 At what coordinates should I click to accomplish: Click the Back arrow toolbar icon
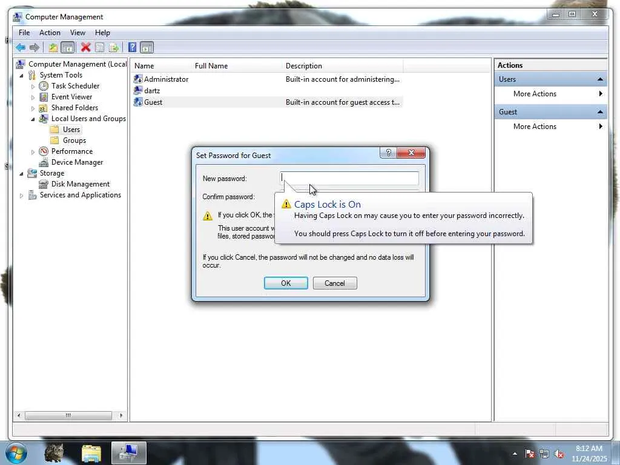(20, 48)
